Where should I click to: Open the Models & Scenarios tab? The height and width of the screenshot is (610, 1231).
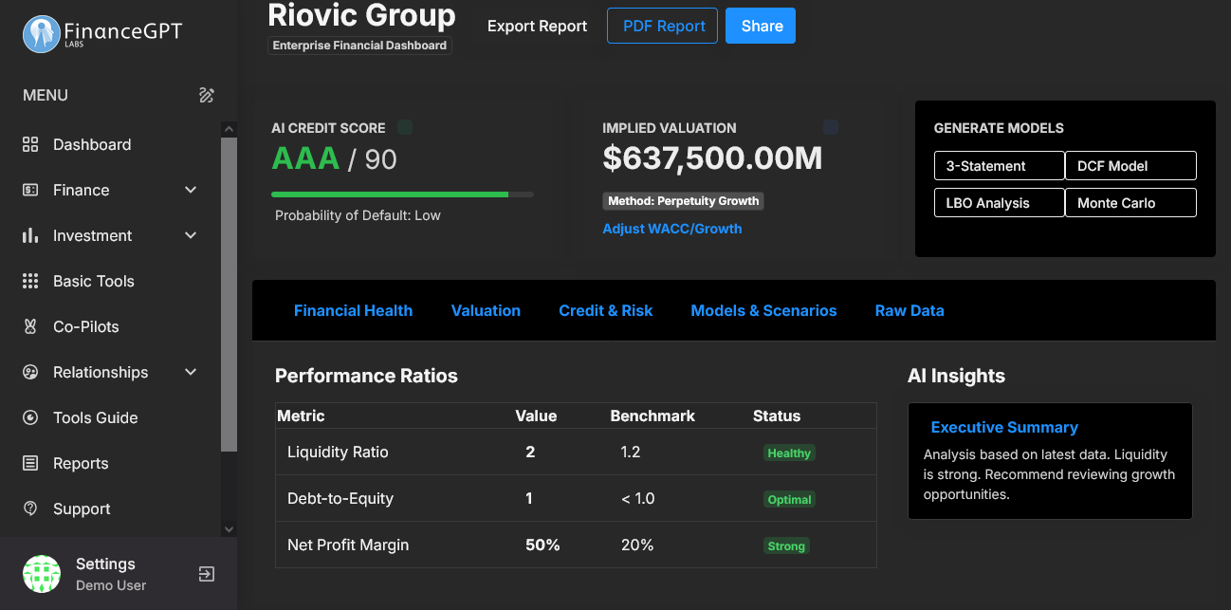point(763,310)
